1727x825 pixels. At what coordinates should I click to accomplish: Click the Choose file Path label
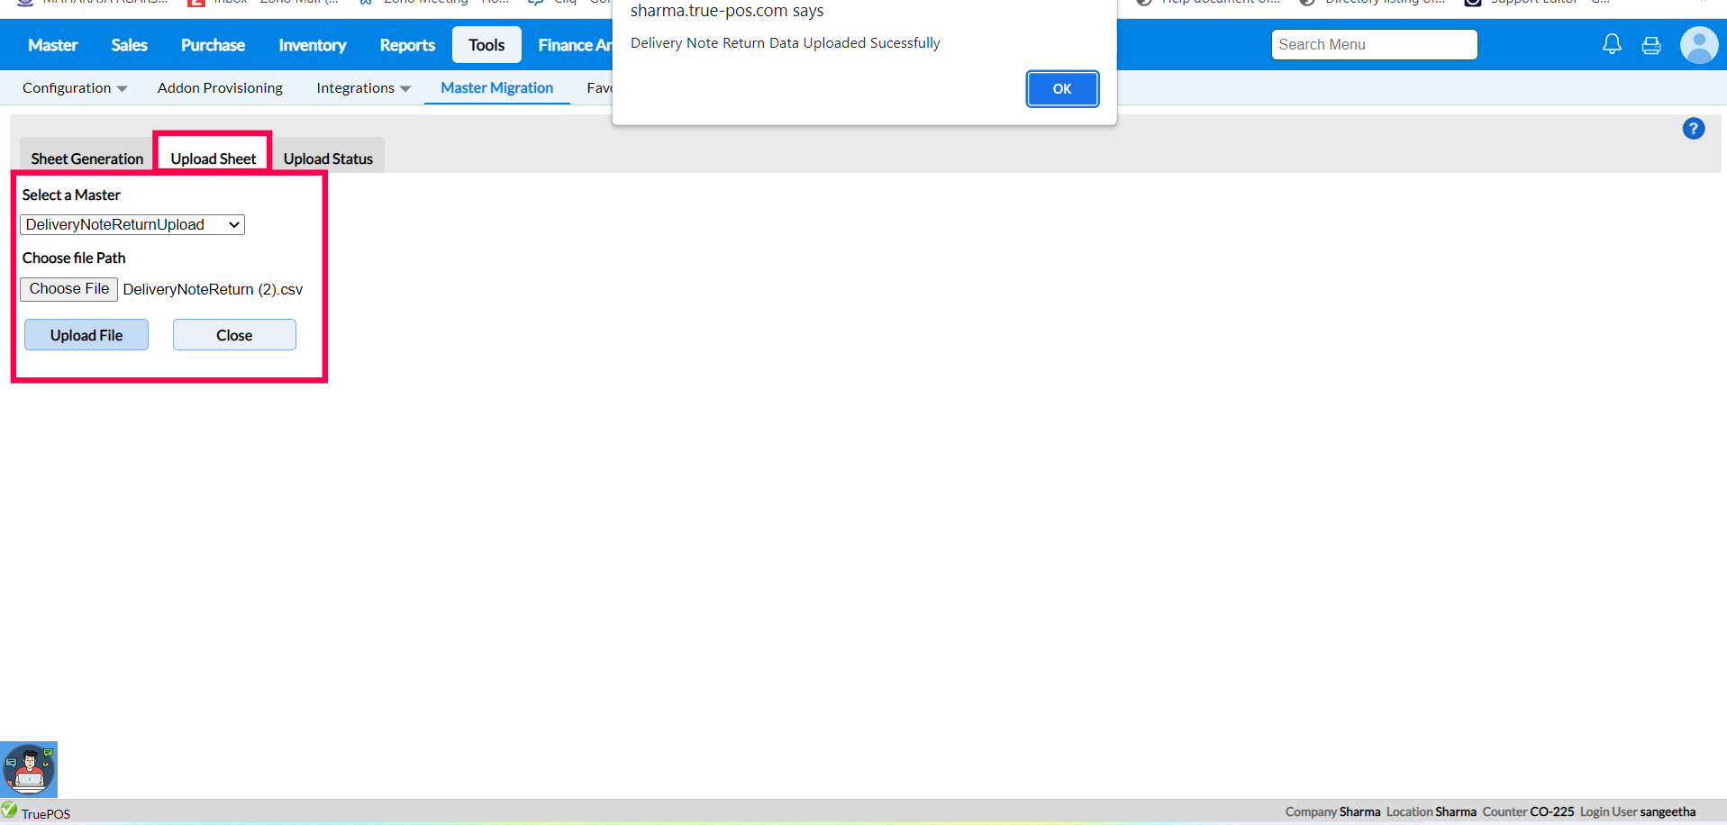(74, 258)
